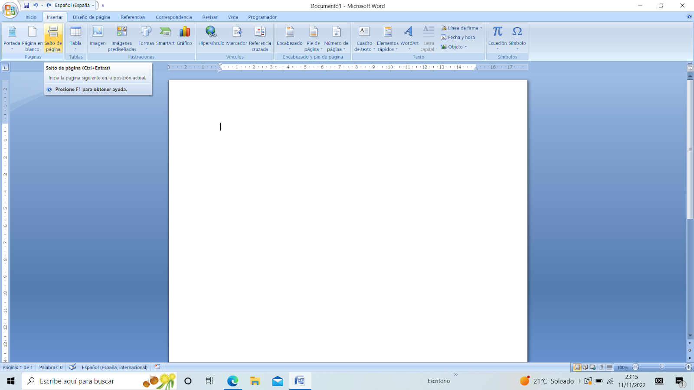Insert an Ecuación
Viewport: 694px width, 390px height.
[x=498, y=38]
